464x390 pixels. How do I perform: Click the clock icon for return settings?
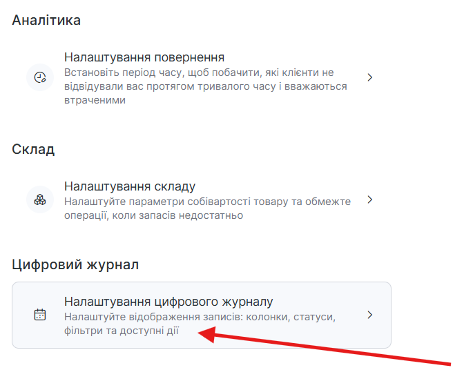pos(40,77)
